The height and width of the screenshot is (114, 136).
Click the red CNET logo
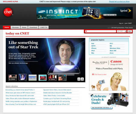point(8,12)
